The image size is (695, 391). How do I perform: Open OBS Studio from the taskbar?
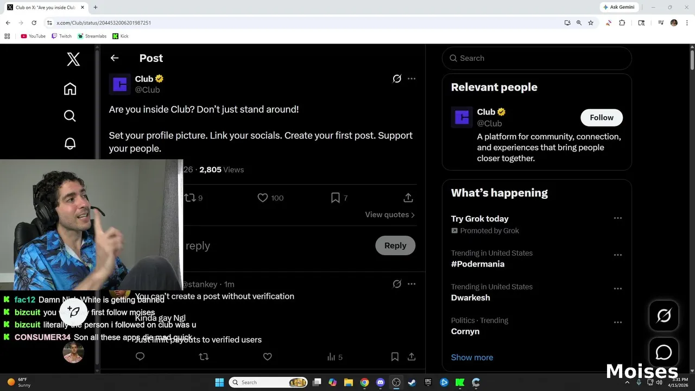pyautogui.click(x=396, y=382)
